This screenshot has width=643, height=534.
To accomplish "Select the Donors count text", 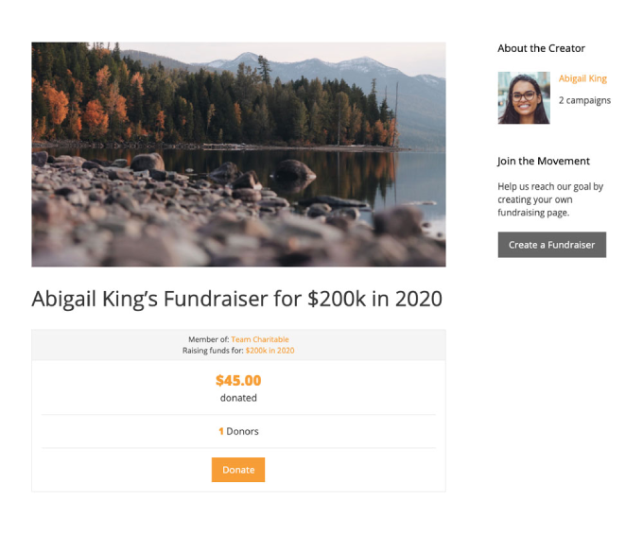I will click(x=242, y=431).
